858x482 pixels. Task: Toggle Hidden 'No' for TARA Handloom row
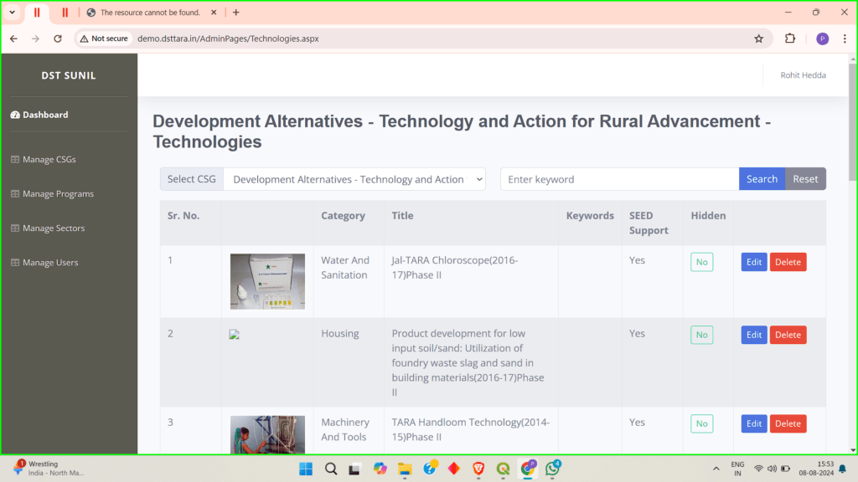(701, 423)
